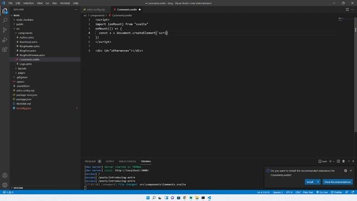Click Prettier in the status bar
Viewport: 357px width, 201px height.
pos(336,192)
